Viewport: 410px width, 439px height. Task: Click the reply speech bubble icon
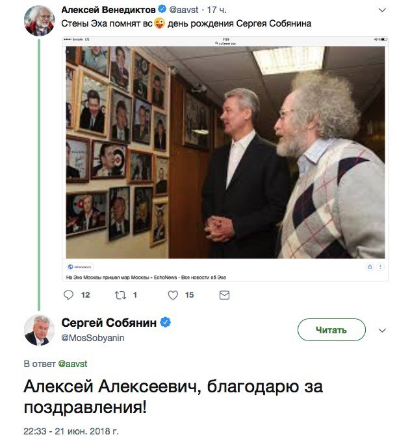(68, 295)
